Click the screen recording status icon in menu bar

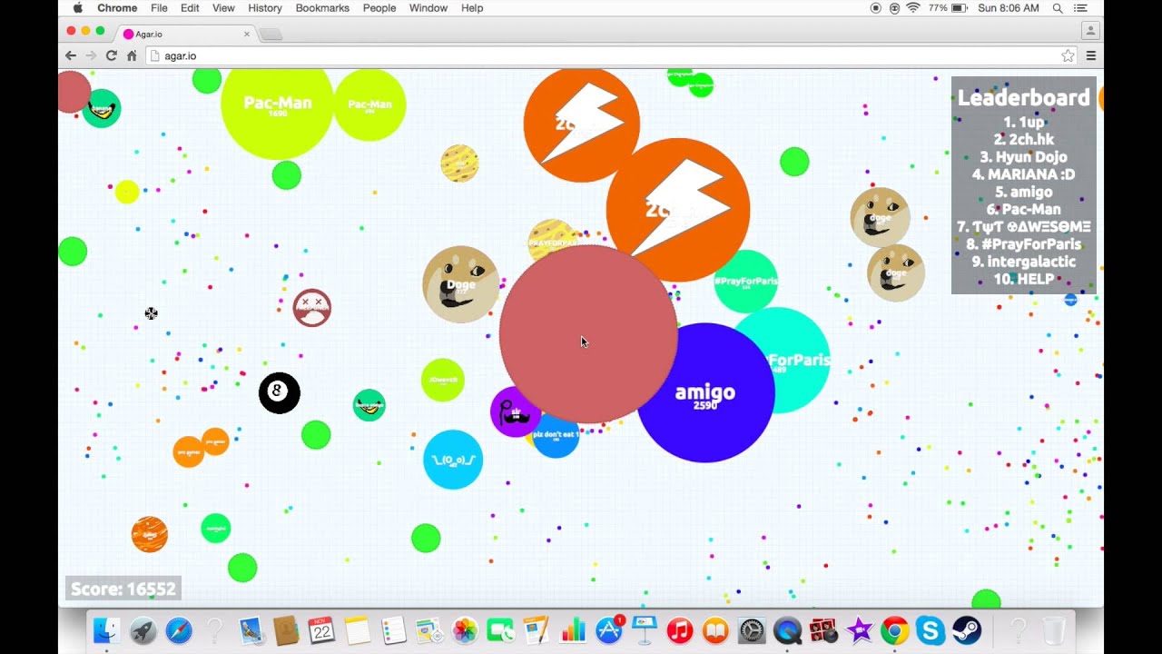pyautogui.click(x=876, y=8)
